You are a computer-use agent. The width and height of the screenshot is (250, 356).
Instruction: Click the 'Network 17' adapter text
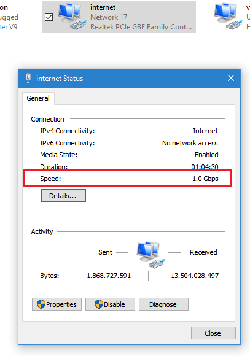[109, 17]
